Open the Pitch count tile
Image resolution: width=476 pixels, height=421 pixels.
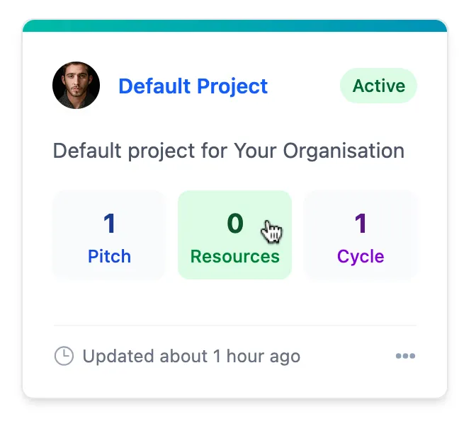point(109,235)
